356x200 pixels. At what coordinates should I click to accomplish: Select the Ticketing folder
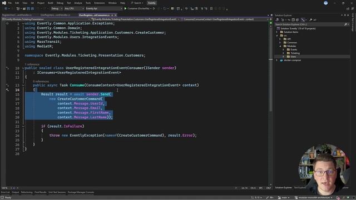(295, 53)
